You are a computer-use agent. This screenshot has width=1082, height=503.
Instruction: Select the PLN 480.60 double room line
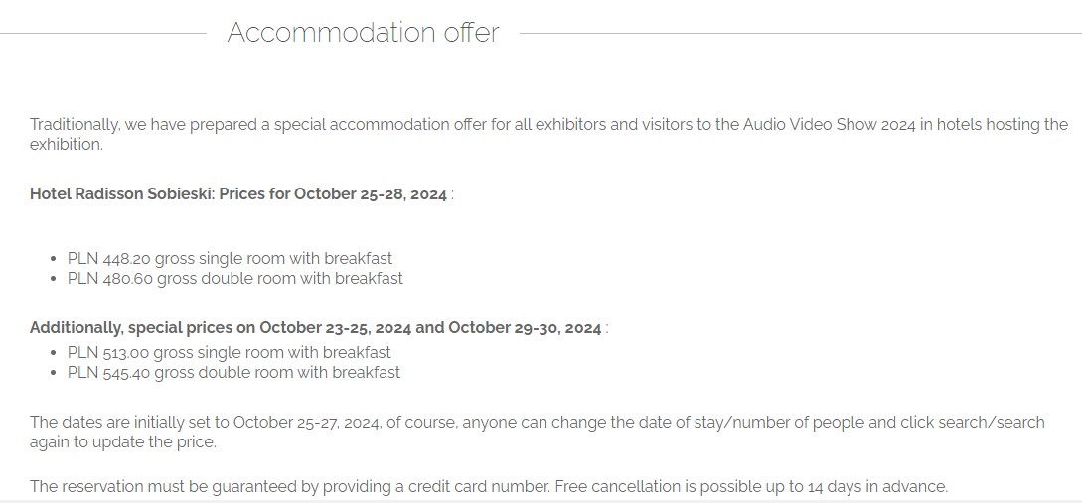(x=234, y=279)
